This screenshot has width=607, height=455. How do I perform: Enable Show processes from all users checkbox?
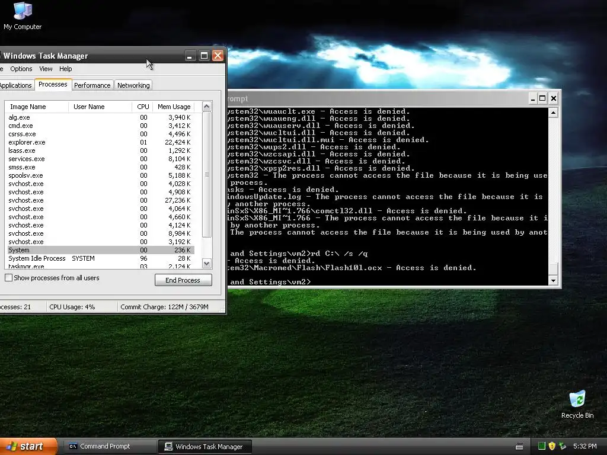[8, 278]
